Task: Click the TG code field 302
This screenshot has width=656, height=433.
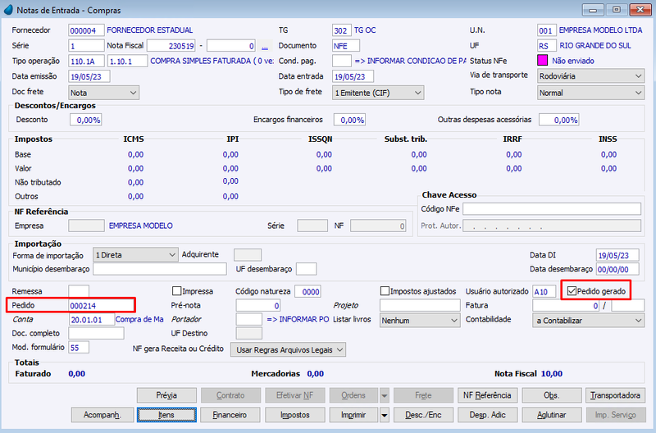Action: 342,30
